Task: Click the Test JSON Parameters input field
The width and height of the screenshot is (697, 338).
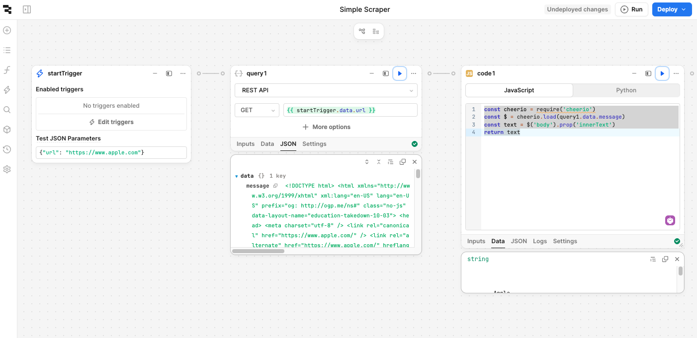Action: (x=111, y=152)
